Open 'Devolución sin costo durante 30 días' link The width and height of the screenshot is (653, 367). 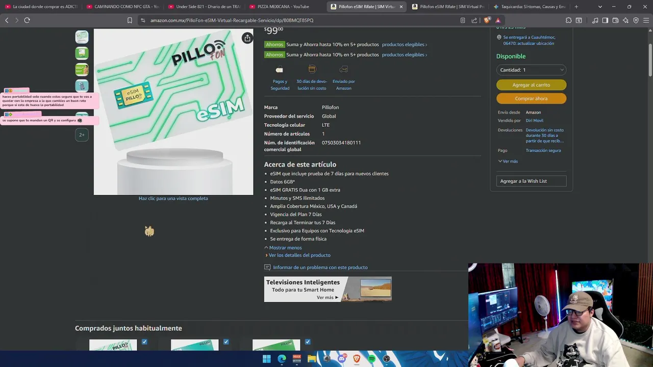(x=544, y=136)
